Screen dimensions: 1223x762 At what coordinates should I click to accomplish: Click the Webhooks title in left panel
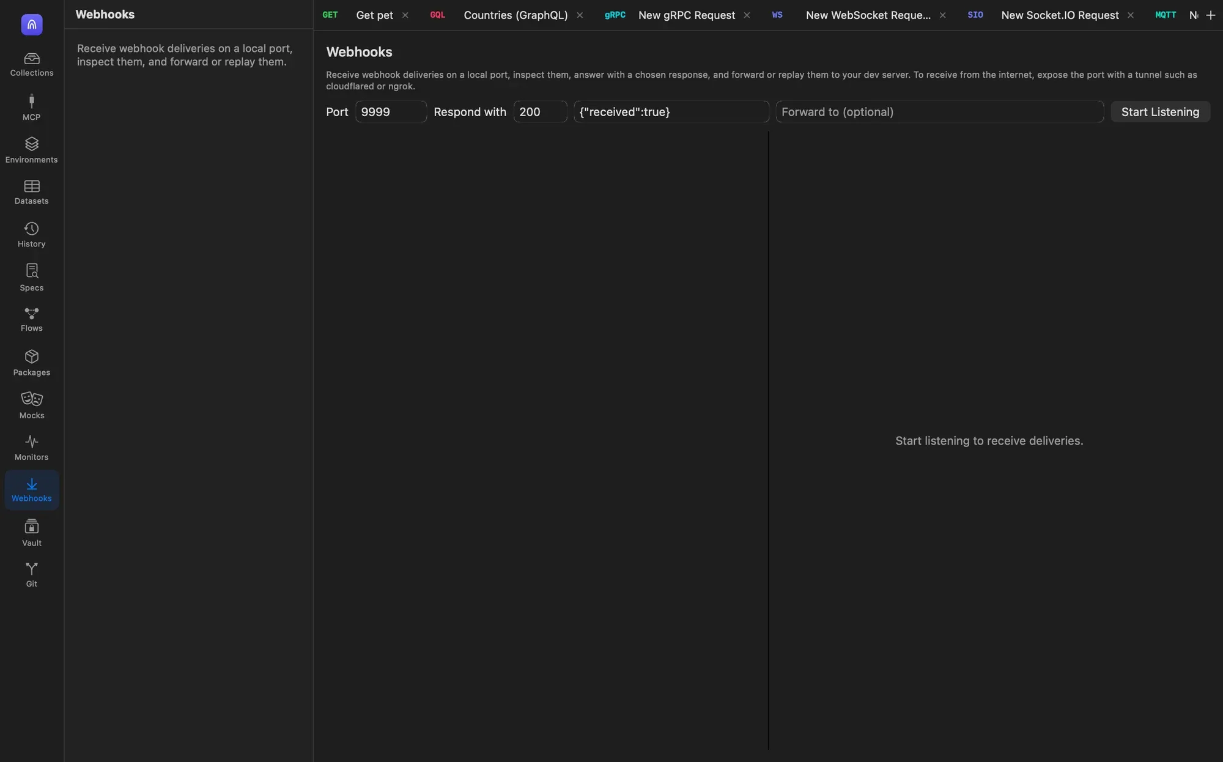click(105, 15)
